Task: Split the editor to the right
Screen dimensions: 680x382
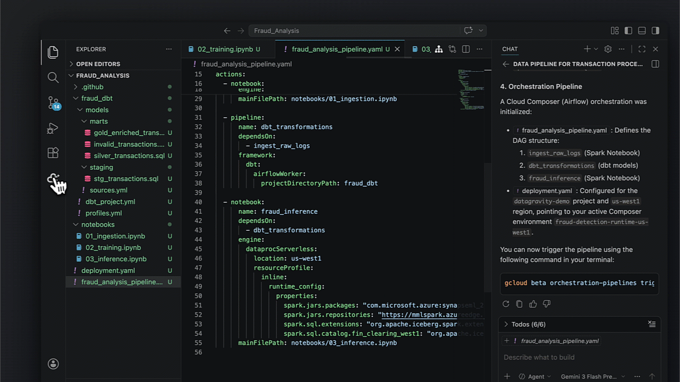Action: pyautogui.click(x=466, y=49)
